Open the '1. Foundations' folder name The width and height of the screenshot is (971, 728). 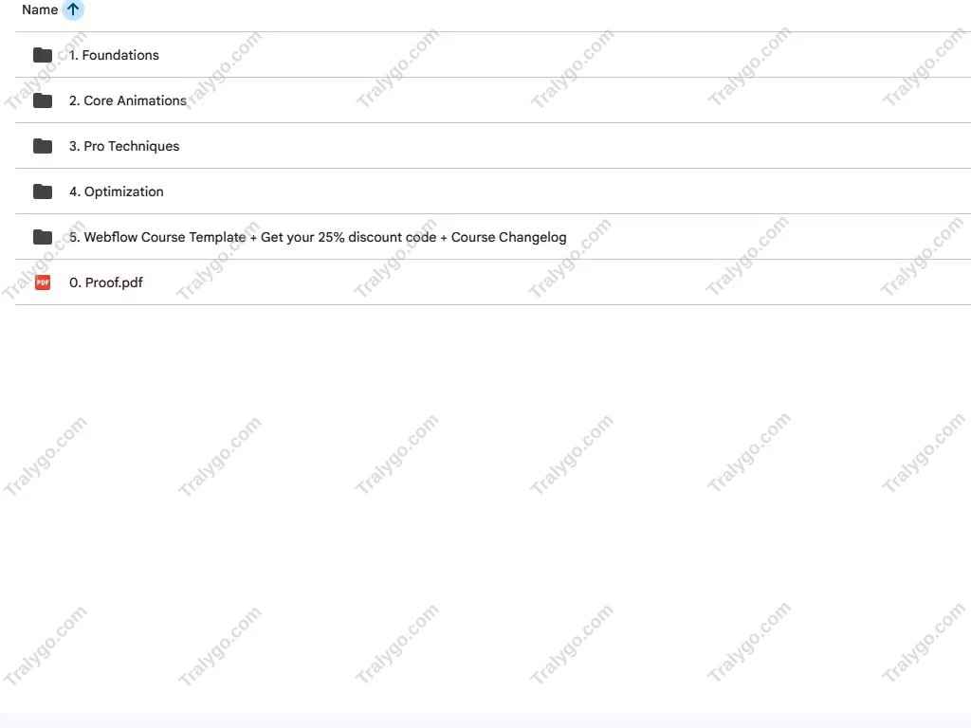tap(114, 55)
